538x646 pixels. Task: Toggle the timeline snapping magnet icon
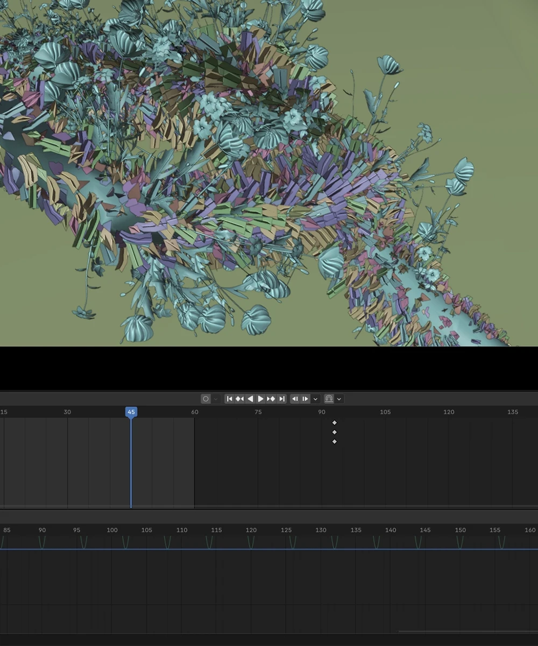(x=329, y=399)
